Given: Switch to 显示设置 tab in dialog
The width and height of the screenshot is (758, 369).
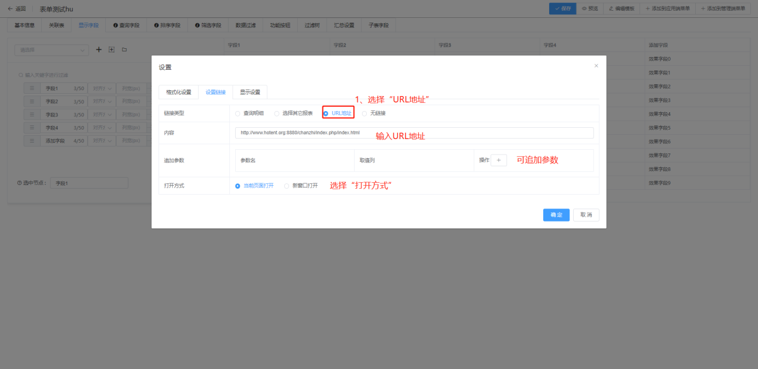Looking at the screenshot, I should point(250,92).
